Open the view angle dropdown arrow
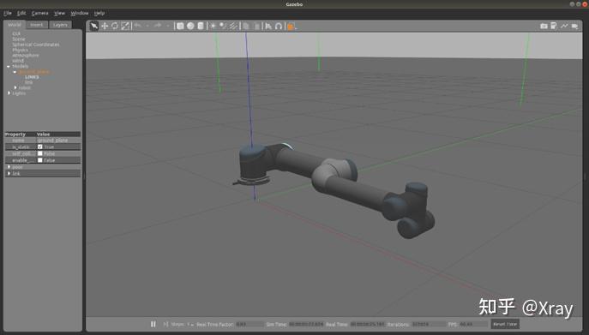Image resolution: width=589 pixels, height=335 pixels. 296,27
